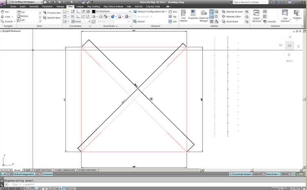This screenshot has width=307, height=190.
Task: Join two viewports with Join
Action: coord(173,22)
